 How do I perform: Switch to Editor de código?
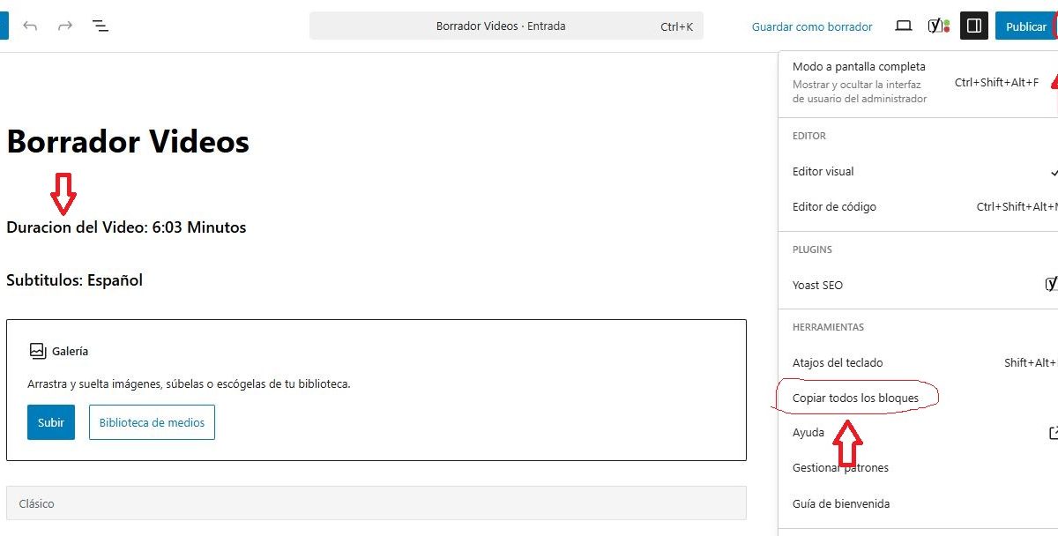834,207
